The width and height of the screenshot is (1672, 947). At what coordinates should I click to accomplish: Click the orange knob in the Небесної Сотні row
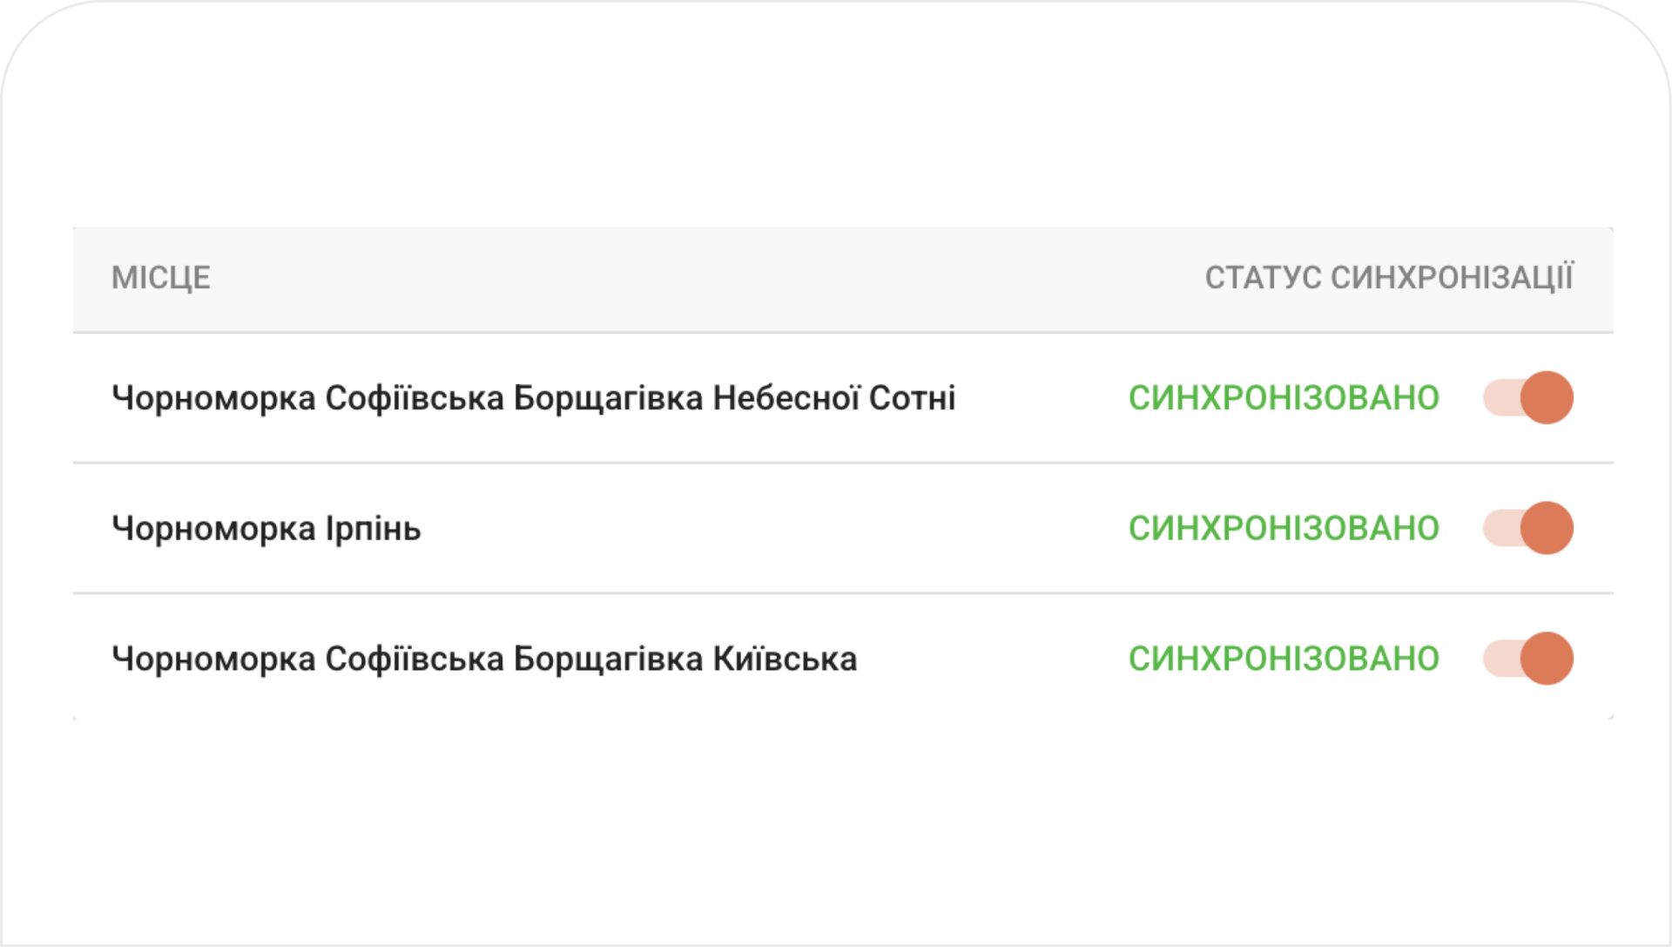pyautogui.click(x=1547, y=397)
